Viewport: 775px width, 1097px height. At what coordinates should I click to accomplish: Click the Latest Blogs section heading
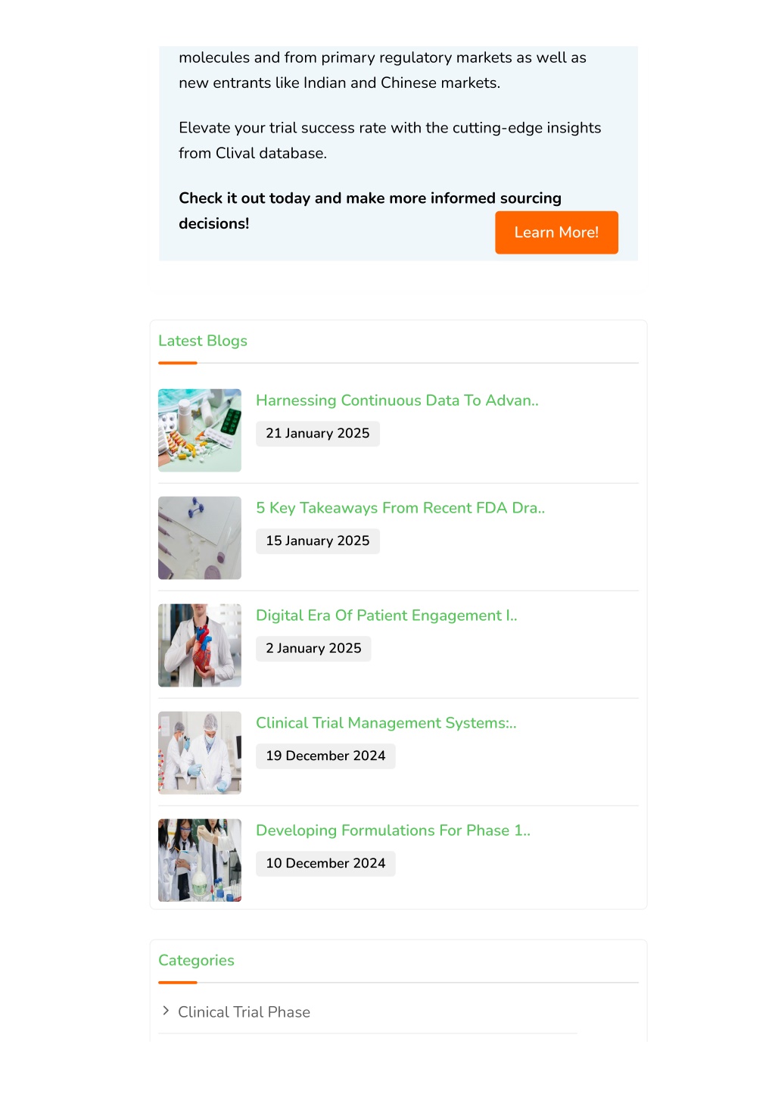(x=203, y=341)
